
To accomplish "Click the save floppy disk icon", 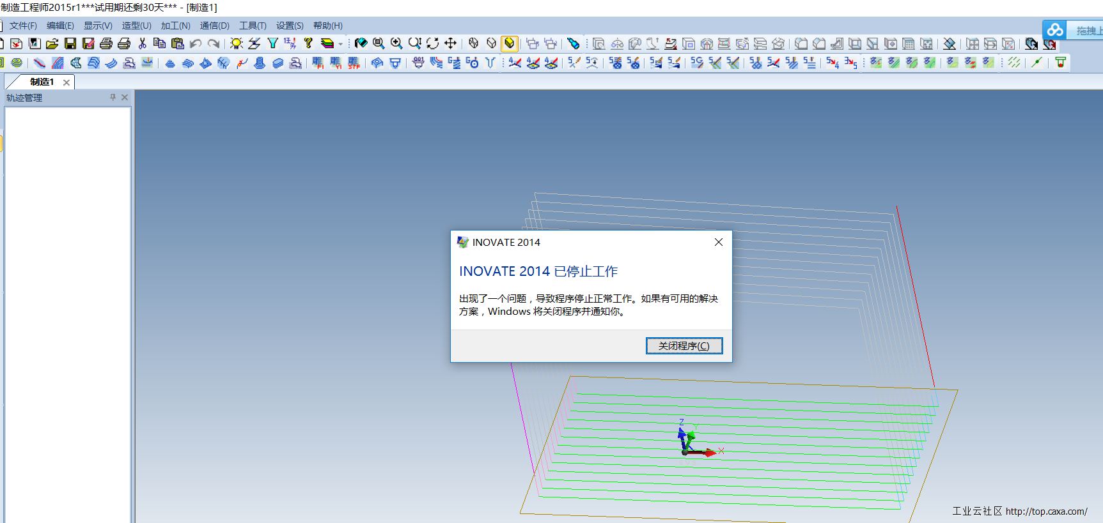I will coord(70,43).
